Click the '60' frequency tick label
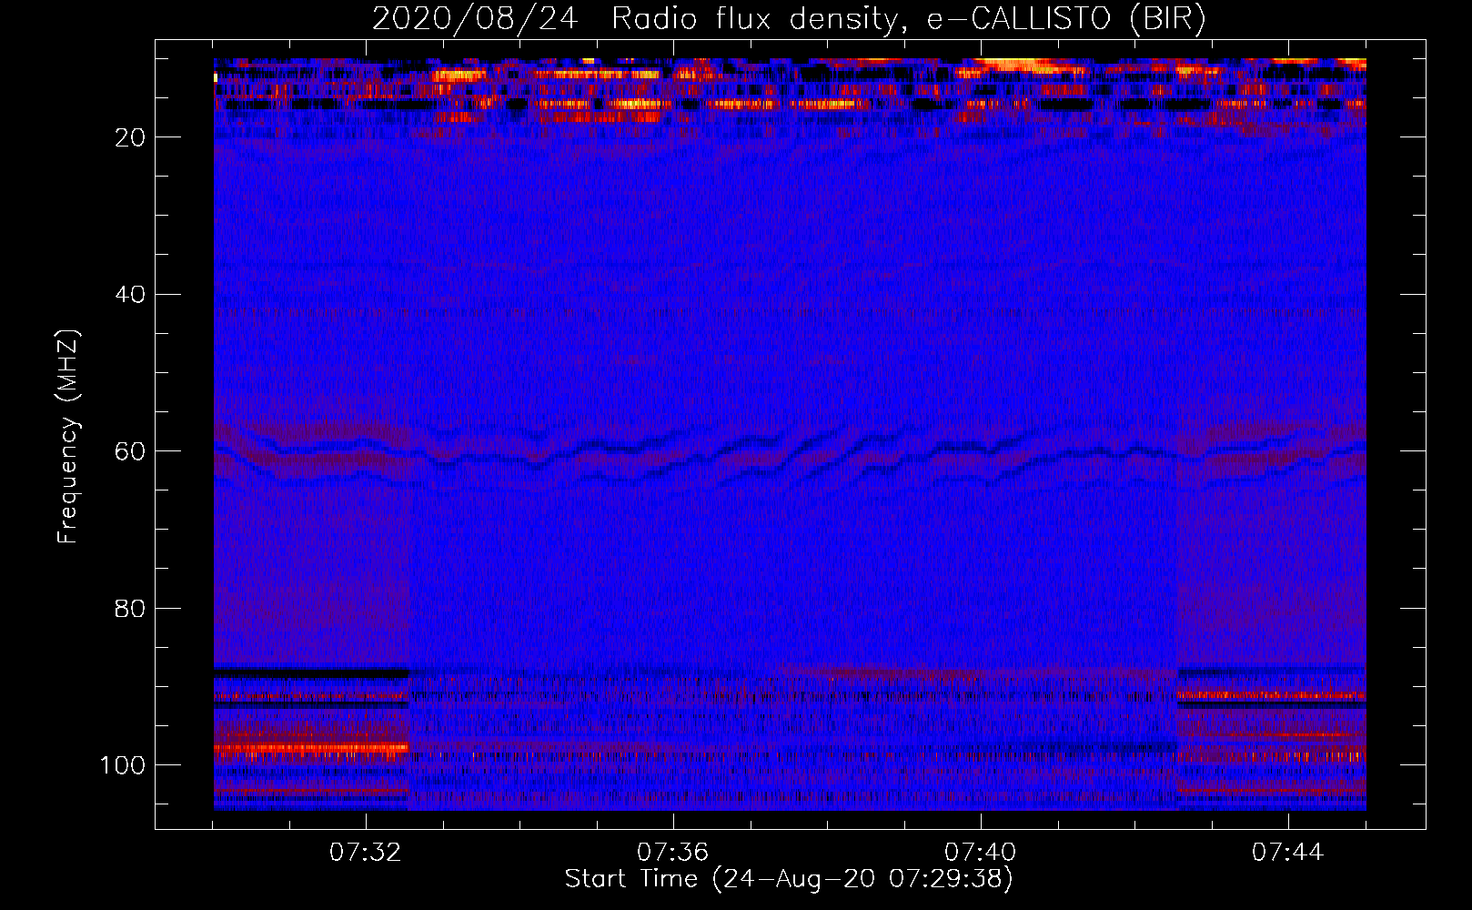Screen dimensions: 1472x910 [131, 451]
